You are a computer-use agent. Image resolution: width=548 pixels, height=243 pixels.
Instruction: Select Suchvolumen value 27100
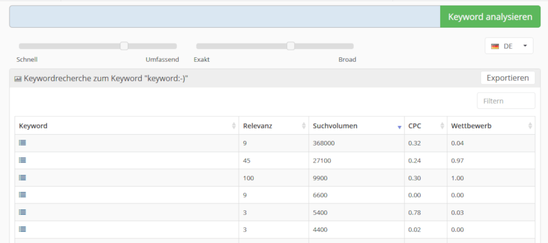[323, 161]
